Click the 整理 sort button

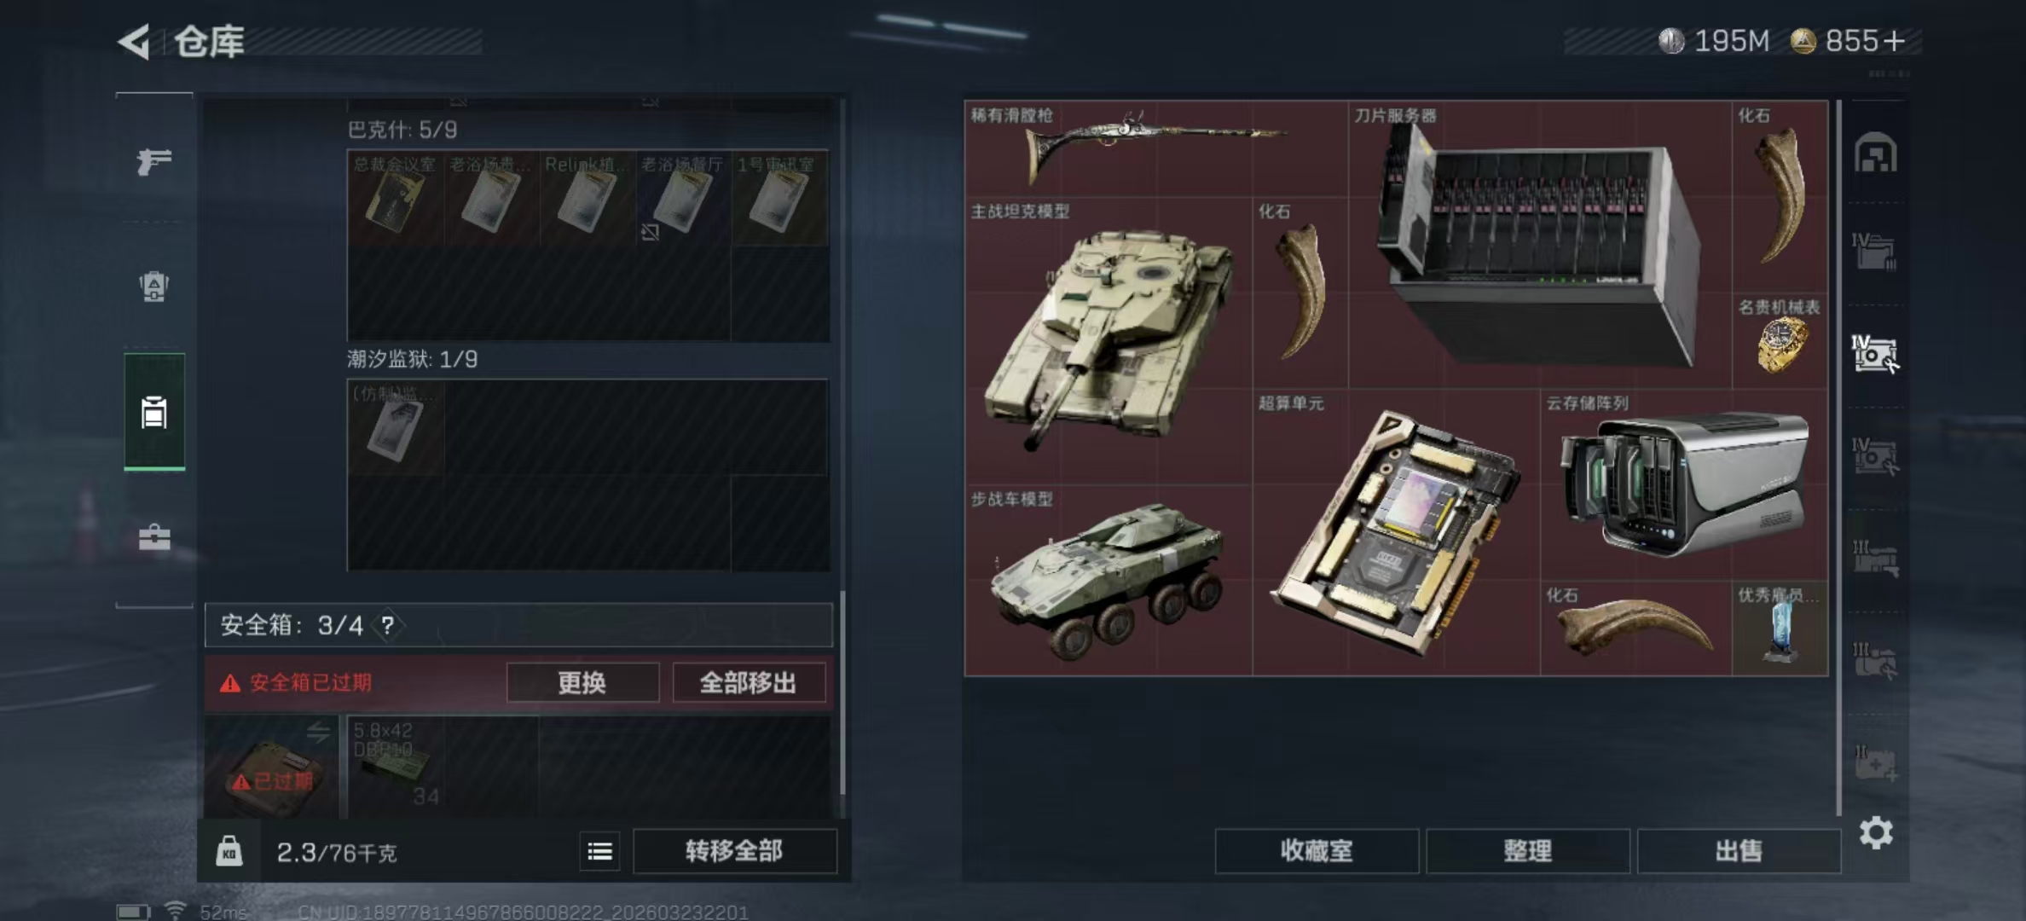click(1527, 851)
